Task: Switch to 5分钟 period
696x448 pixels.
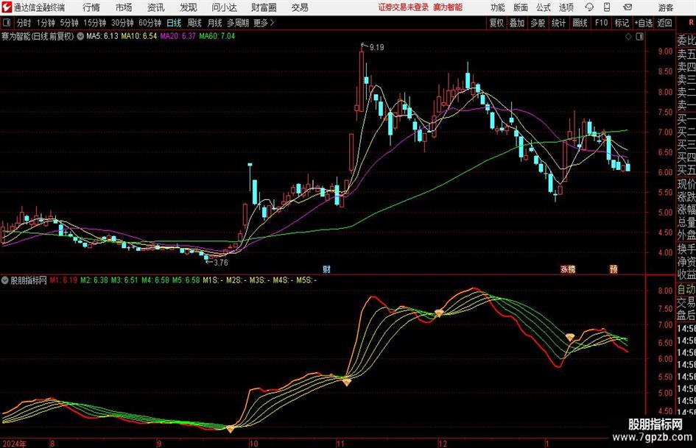Action: (68, 23)
